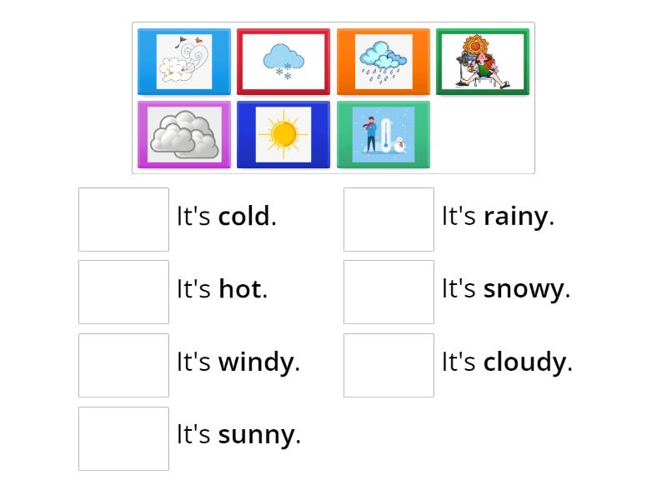Screen dimensions: 667x500
Task: Click the picture tiles container panel
Action: click(x=333, y=96)
